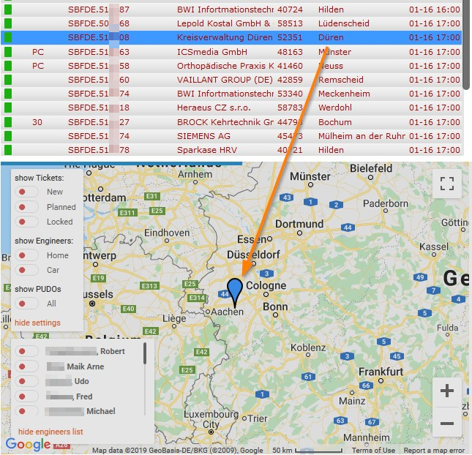The height and width of the screenshot is (455, 472).
Task: Click Report a map error link
Action: tap(434, 450)
